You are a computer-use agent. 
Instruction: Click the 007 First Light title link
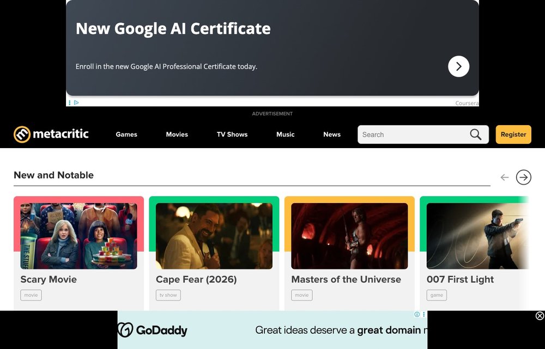pyautogui.click(x=460, y=279)
